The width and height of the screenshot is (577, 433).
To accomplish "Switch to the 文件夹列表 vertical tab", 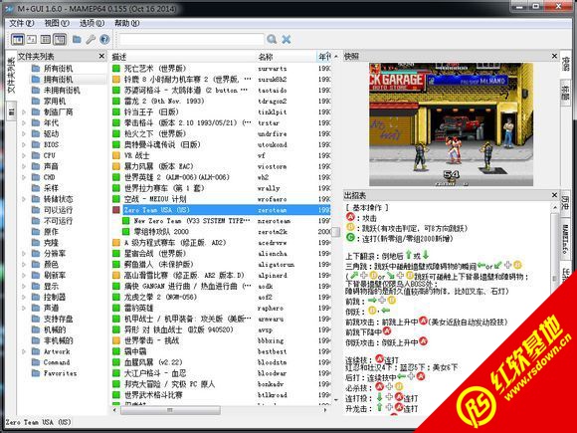I will pyautogui.click(x=11, y=75).
